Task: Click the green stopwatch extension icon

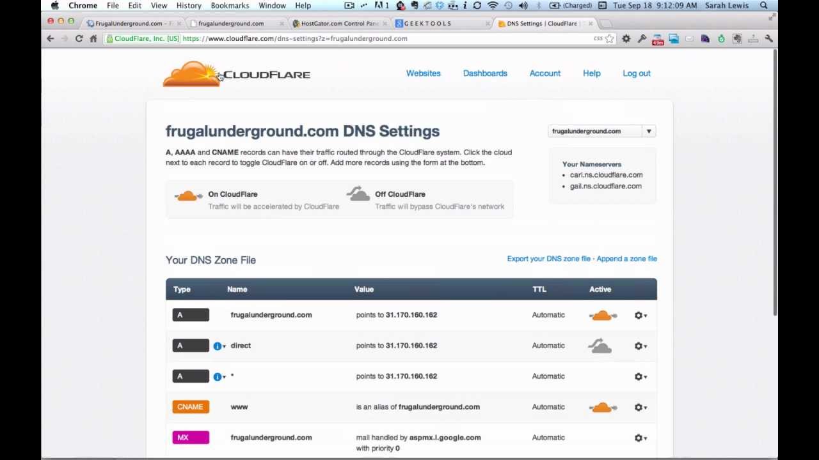Action: coord(721,39)
